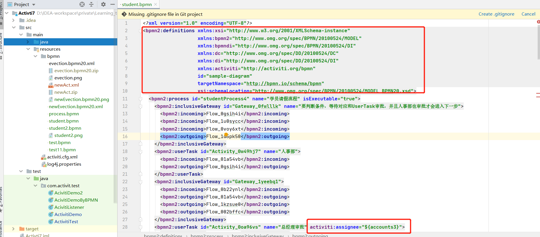Viewport: 540px width, 237px height.
Task: Open the Favorites tool window tab
Action: click(x=1, y=199)
